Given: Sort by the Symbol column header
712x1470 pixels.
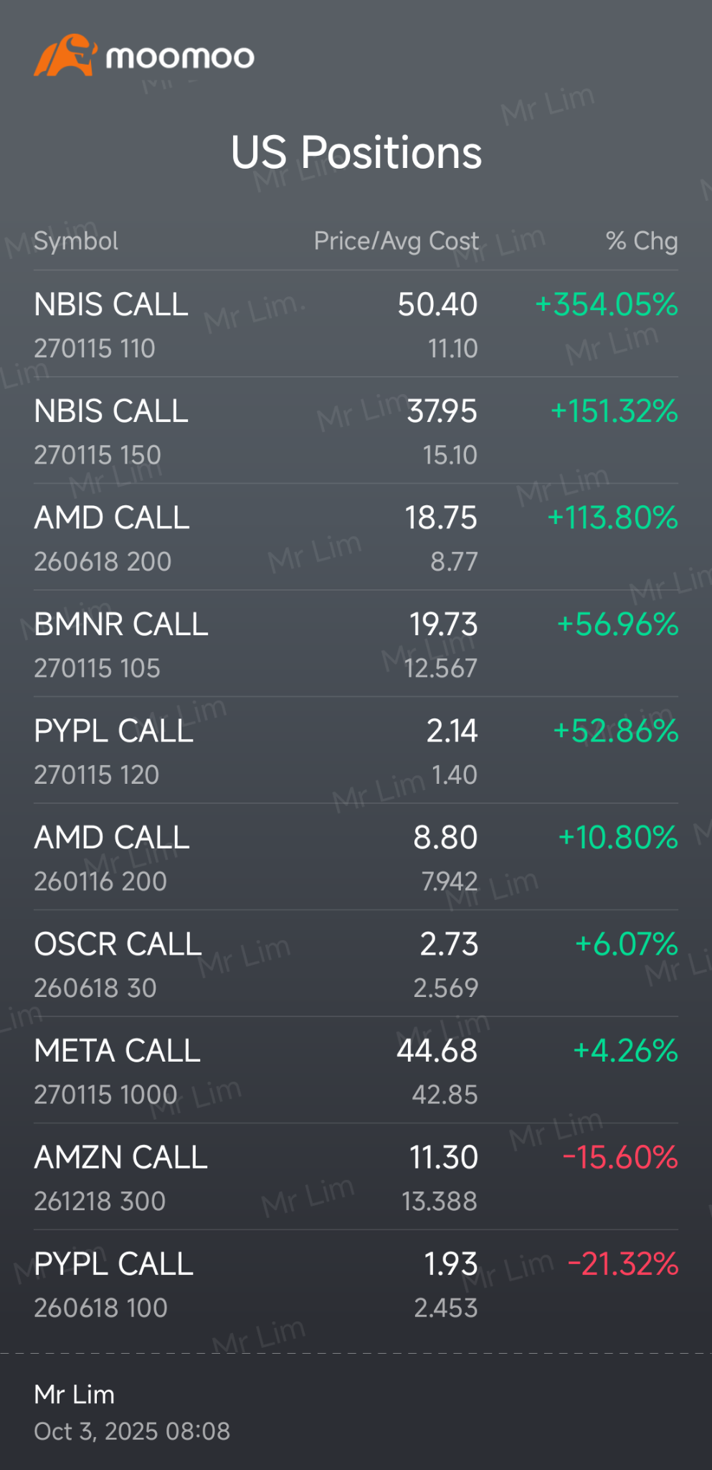Looking at the screenshot, I should click(x=76, y=241).
